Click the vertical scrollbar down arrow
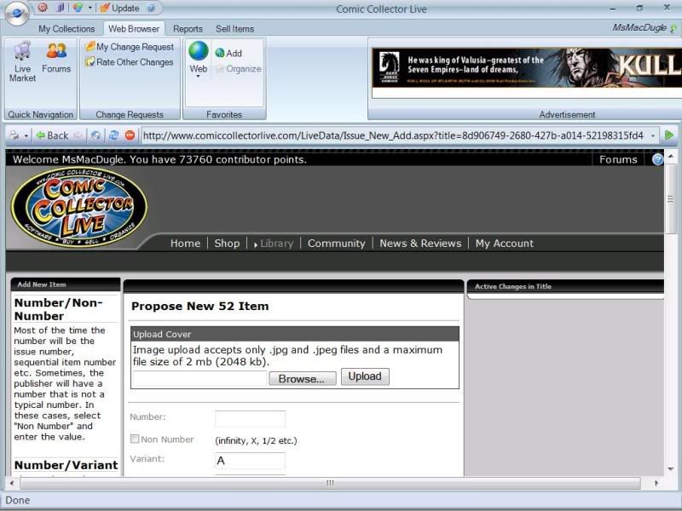Image resolution: width=682 pixels, height=511 pixels. (670, 469)
